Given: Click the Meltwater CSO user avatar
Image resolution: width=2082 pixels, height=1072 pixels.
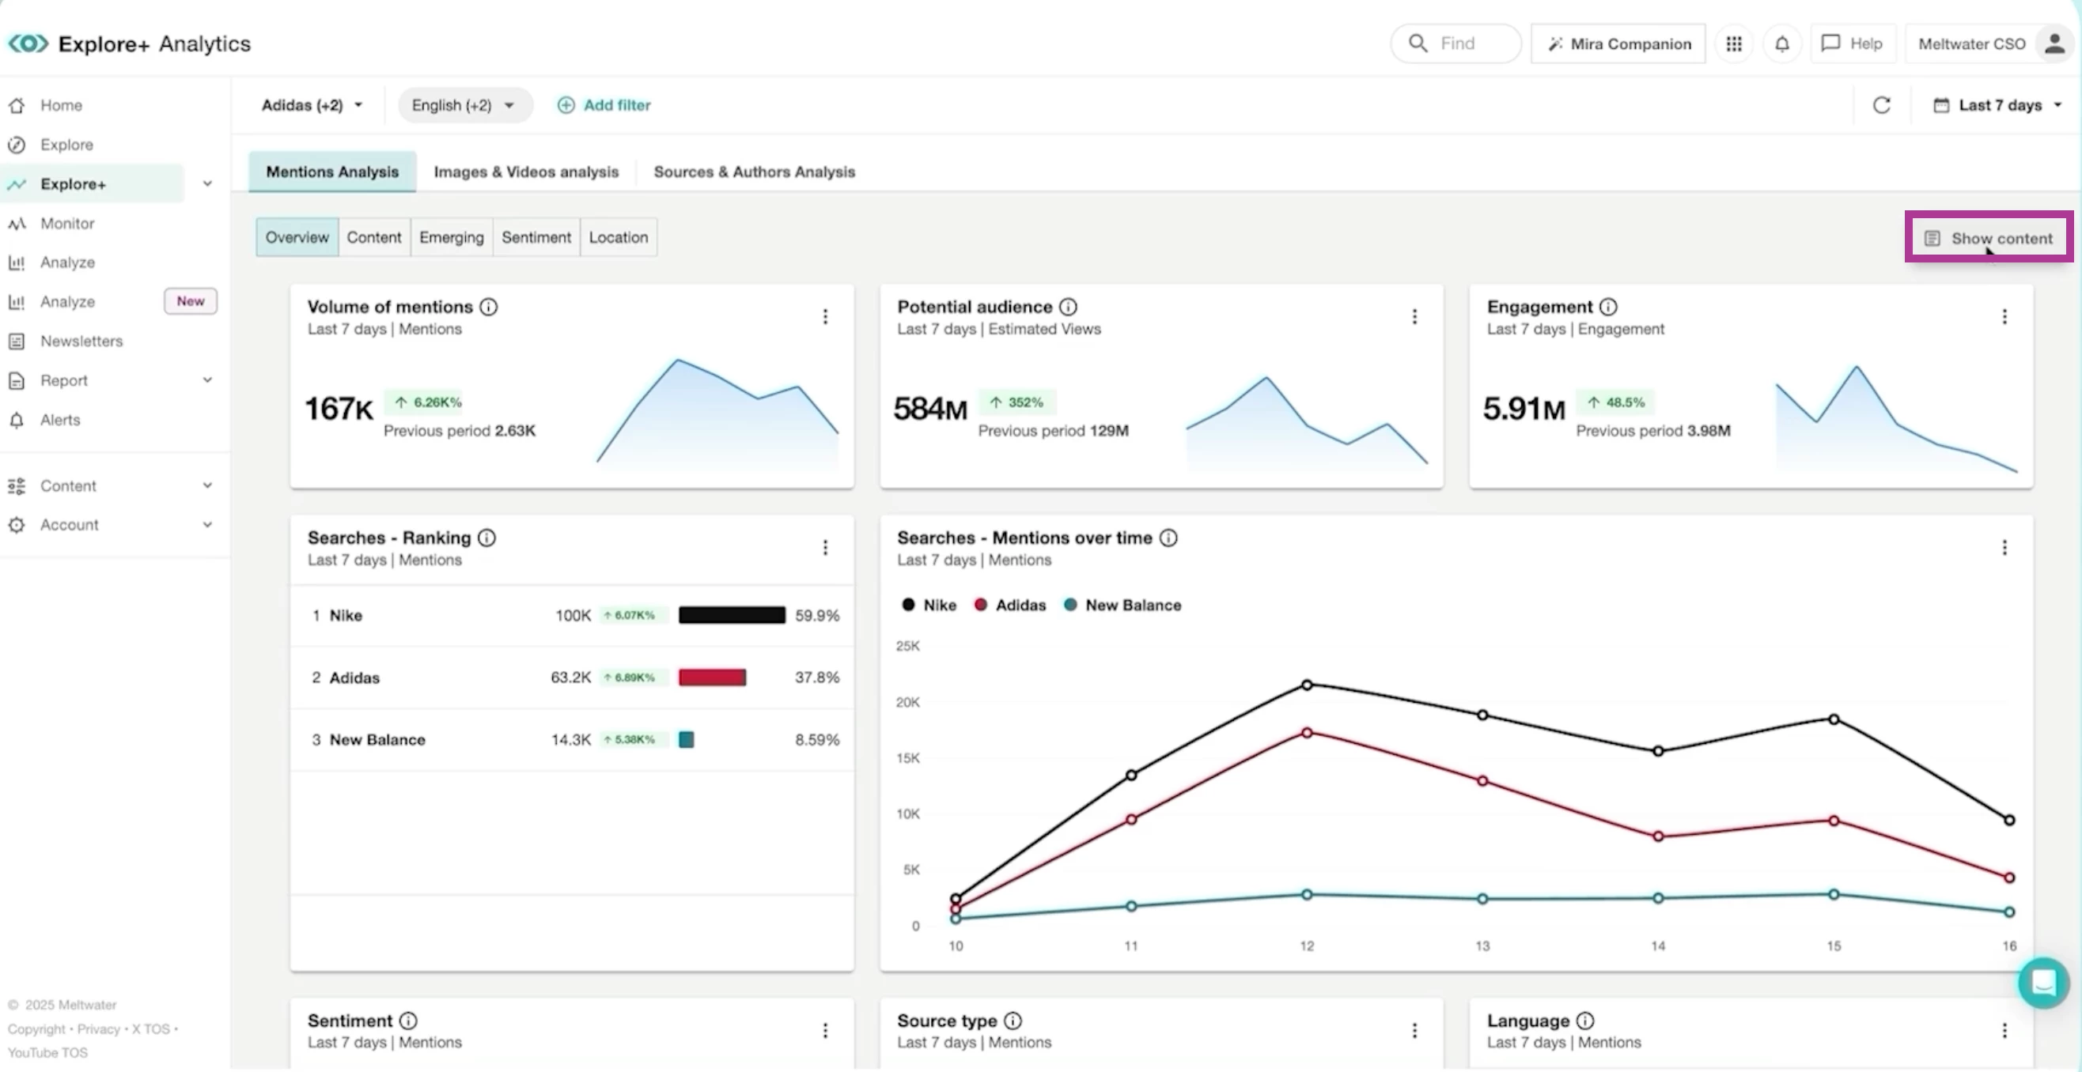Looking at the screenshot, I should coord(2054,43).
